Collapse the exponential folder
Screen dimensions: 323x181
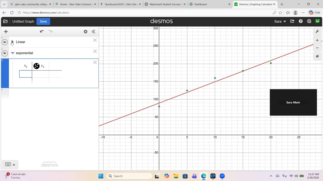point(13,53)
